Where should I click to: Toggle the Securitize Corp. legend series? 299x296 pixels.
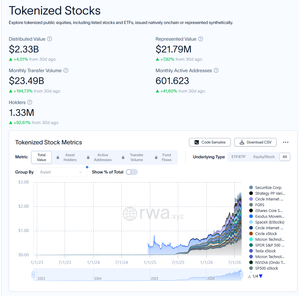click(x=265, y=188)
